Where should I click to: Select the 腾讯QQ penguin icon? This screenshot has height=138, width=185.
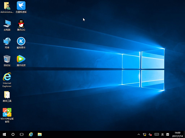[x=21, y=24]
